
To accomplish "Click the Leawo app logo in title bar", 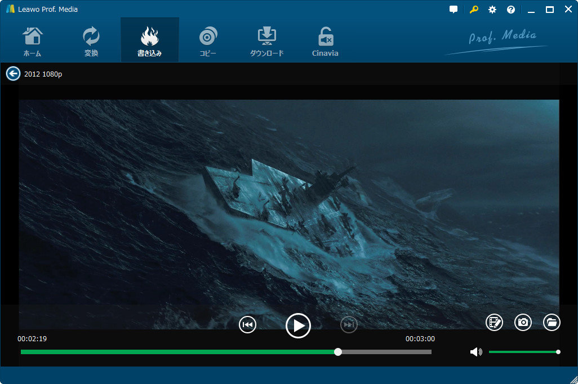I will pyautogui.click(x=10, y=9).
